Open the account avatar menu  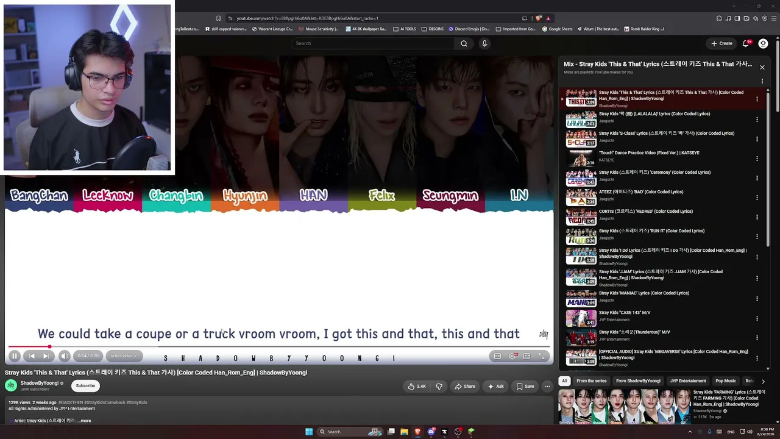tap(763, 43)
